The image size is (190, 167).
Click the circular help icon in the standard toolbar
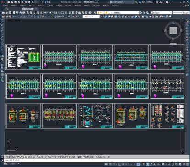click(x=90, y=13)
